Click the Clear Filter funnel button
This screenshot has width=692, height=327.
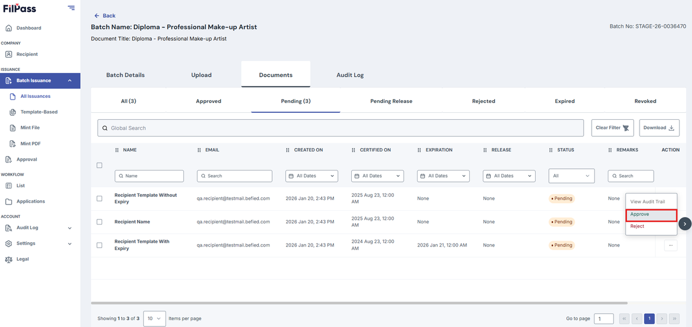tap(612, 128)
